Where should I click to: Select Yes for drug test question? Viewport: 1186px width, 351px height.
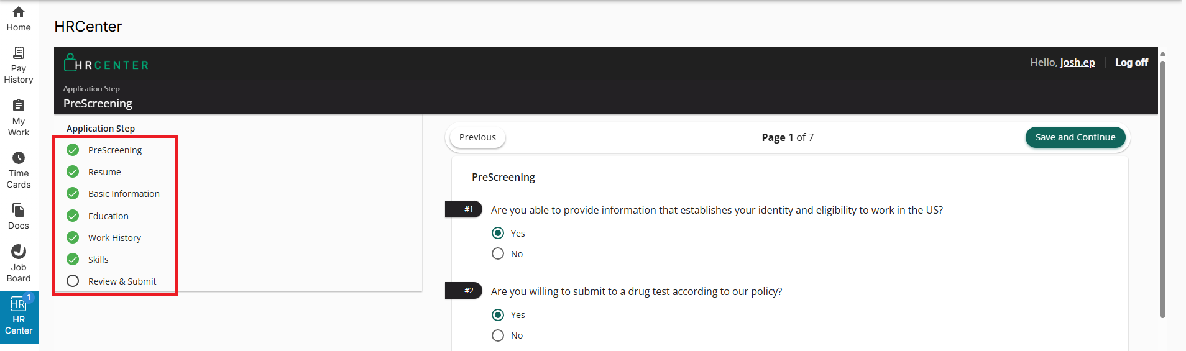point(498,315)
